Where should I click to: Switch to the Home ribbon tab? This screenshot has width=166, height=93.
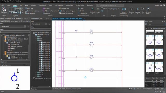[x=9, y=5]
